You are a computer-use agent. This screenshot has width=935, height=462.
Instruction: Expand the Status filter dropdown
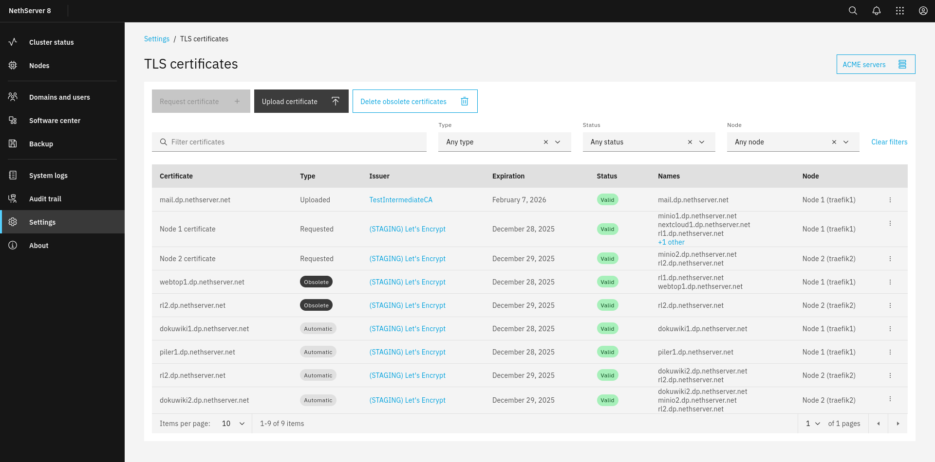pyautogui.click(x=702, y=142)
